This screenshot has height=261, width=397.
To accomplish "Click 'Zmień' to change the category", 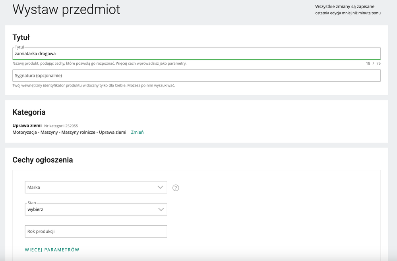I will [x=137, y=132].
